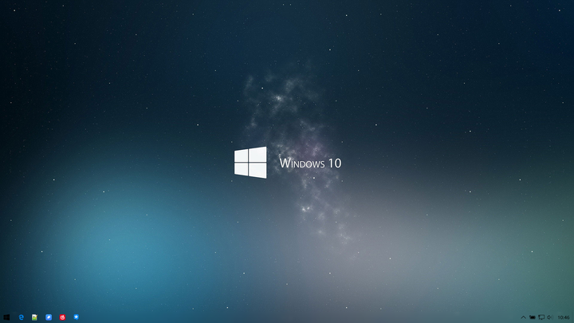Launch Microsoft Edge from the taskbar
This screenshot has width=574, height=323.
[x=22, y=317]
